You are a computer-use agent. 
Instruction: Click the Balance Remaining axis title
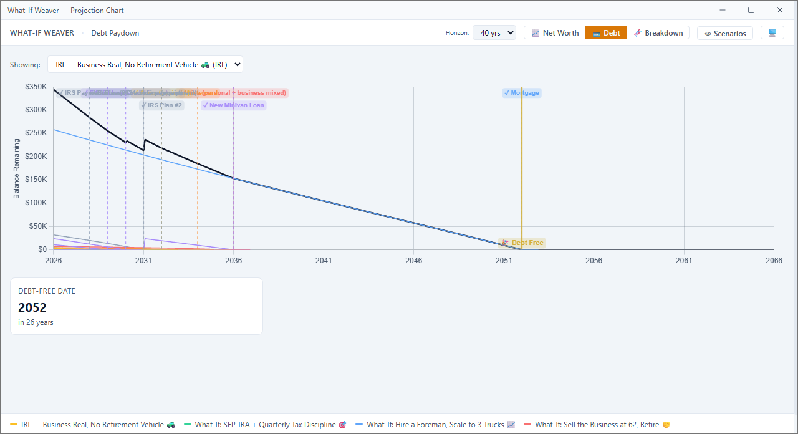coord(17,168)
